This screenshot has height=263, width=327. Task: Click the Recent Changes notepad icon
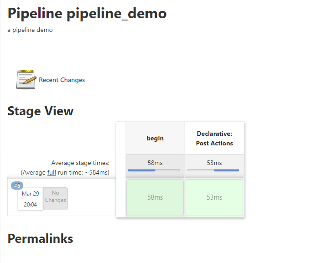pos(26,79)
